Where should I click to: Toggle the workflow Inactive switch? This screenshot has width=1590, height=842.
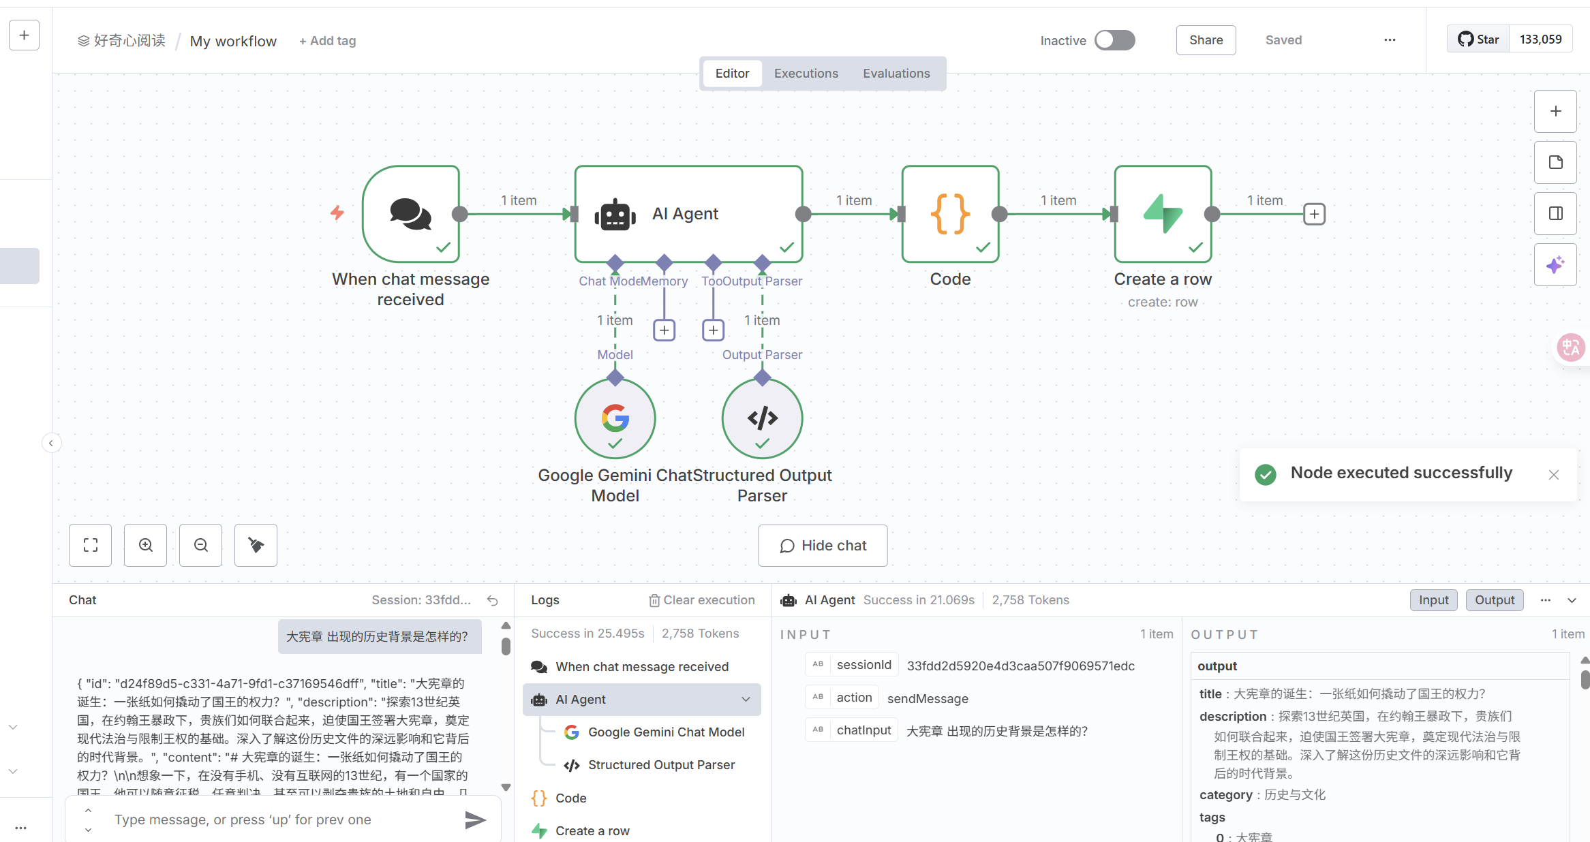point(1115,40)
